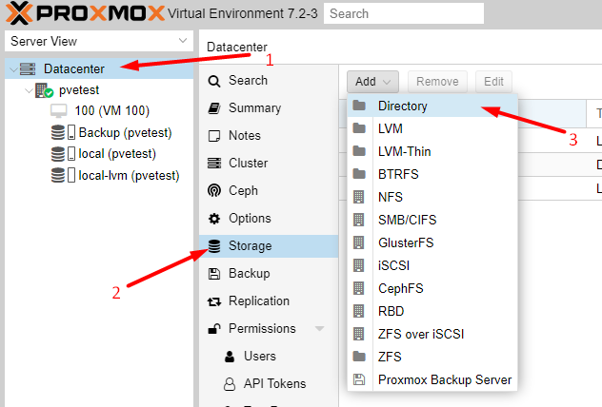Click the Notes sticky-note icon
Screen dimensions: 602x407
(x=214, y=136)
